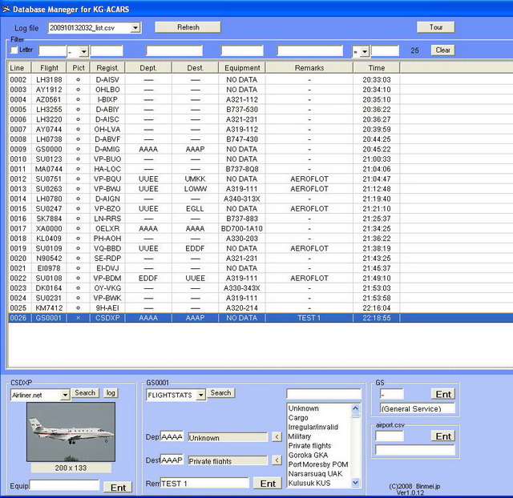
Task: Select Military in the category list
Action: [x=300, y=436]
